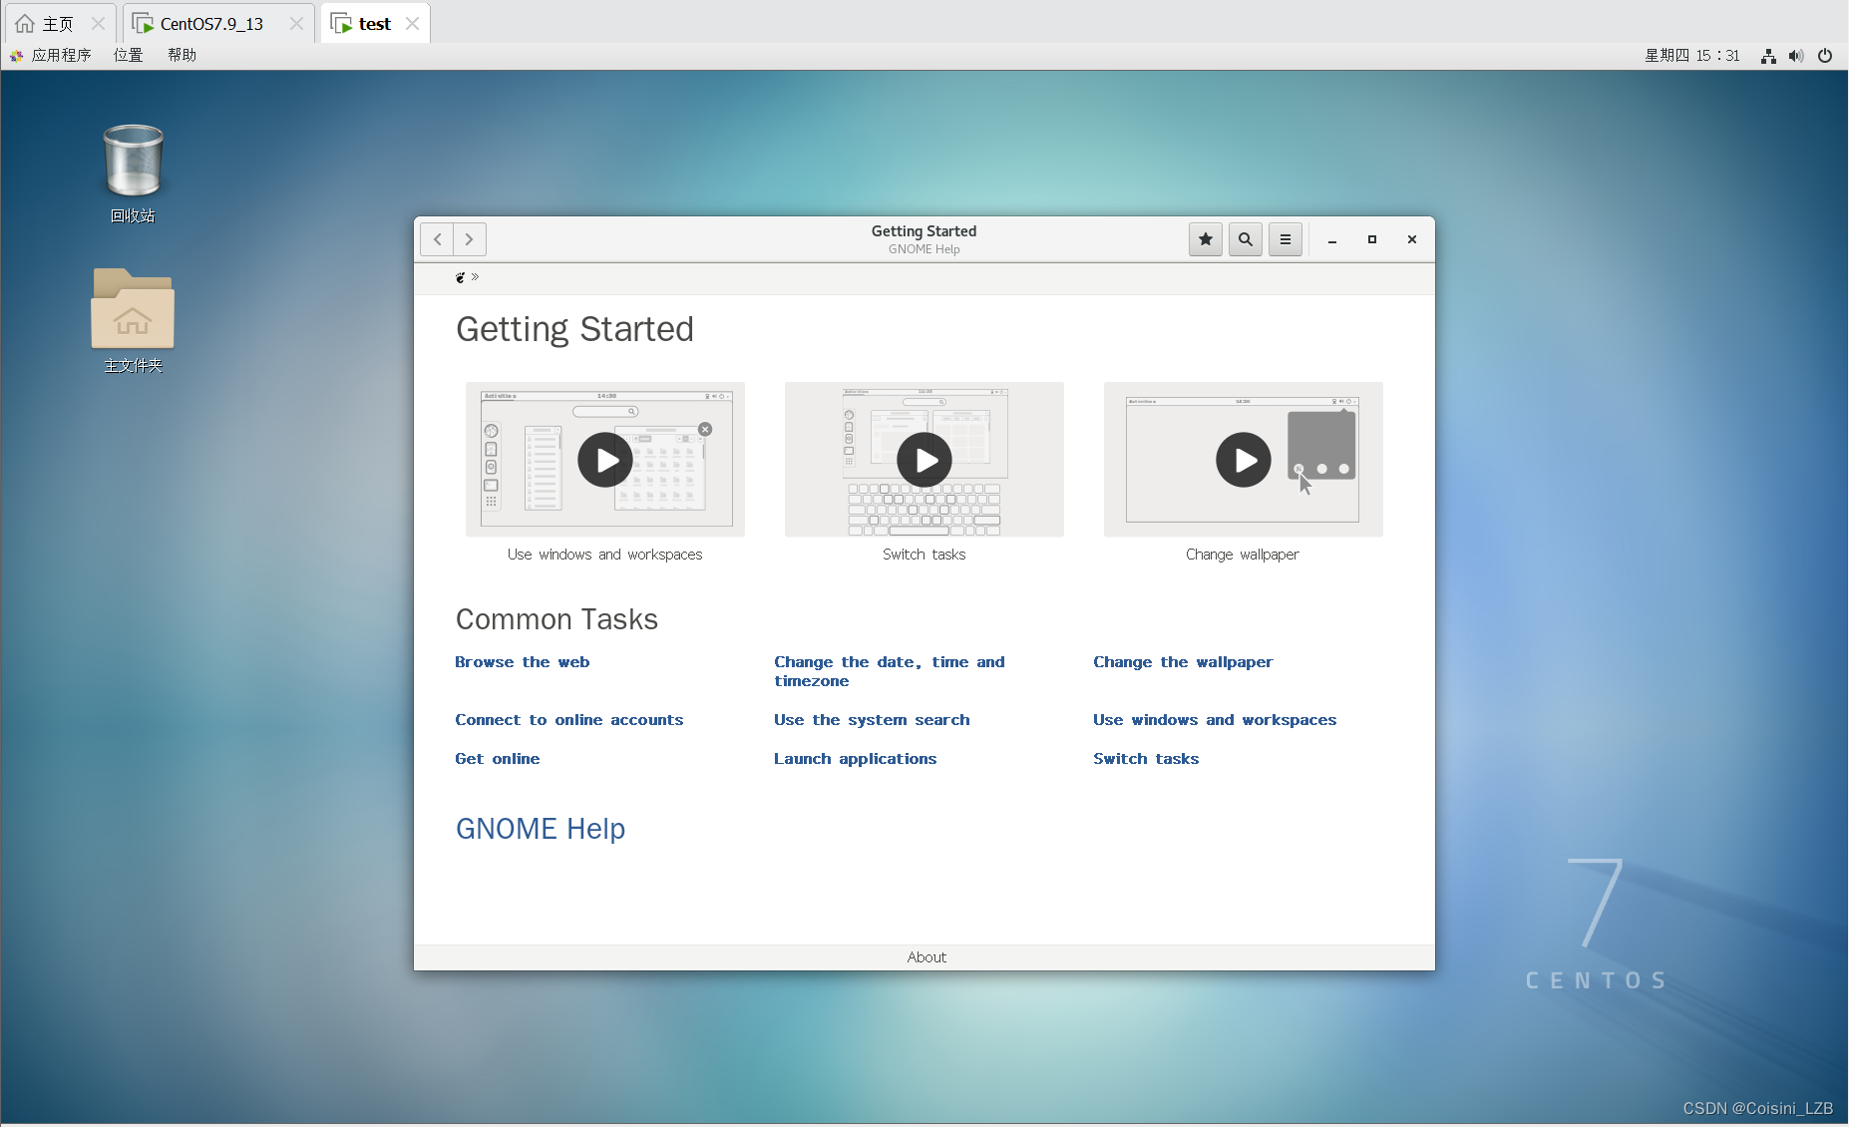
Task: Open the hamburger menu in GNOME Help
Action: pyautogui.click(x=1286, y=239)
